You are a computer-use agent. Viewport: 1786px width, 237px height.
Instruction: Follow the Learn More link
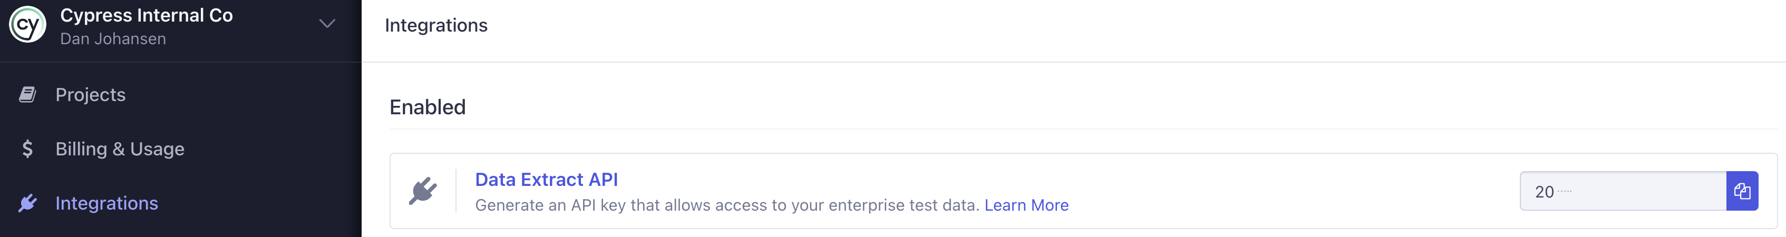(x=1026, y=205)
